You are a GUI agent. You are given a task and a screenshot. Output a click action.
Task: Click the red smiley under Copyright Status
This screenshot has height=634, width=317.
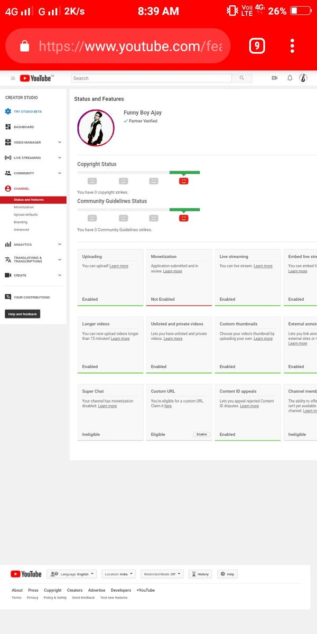(184, 181)
